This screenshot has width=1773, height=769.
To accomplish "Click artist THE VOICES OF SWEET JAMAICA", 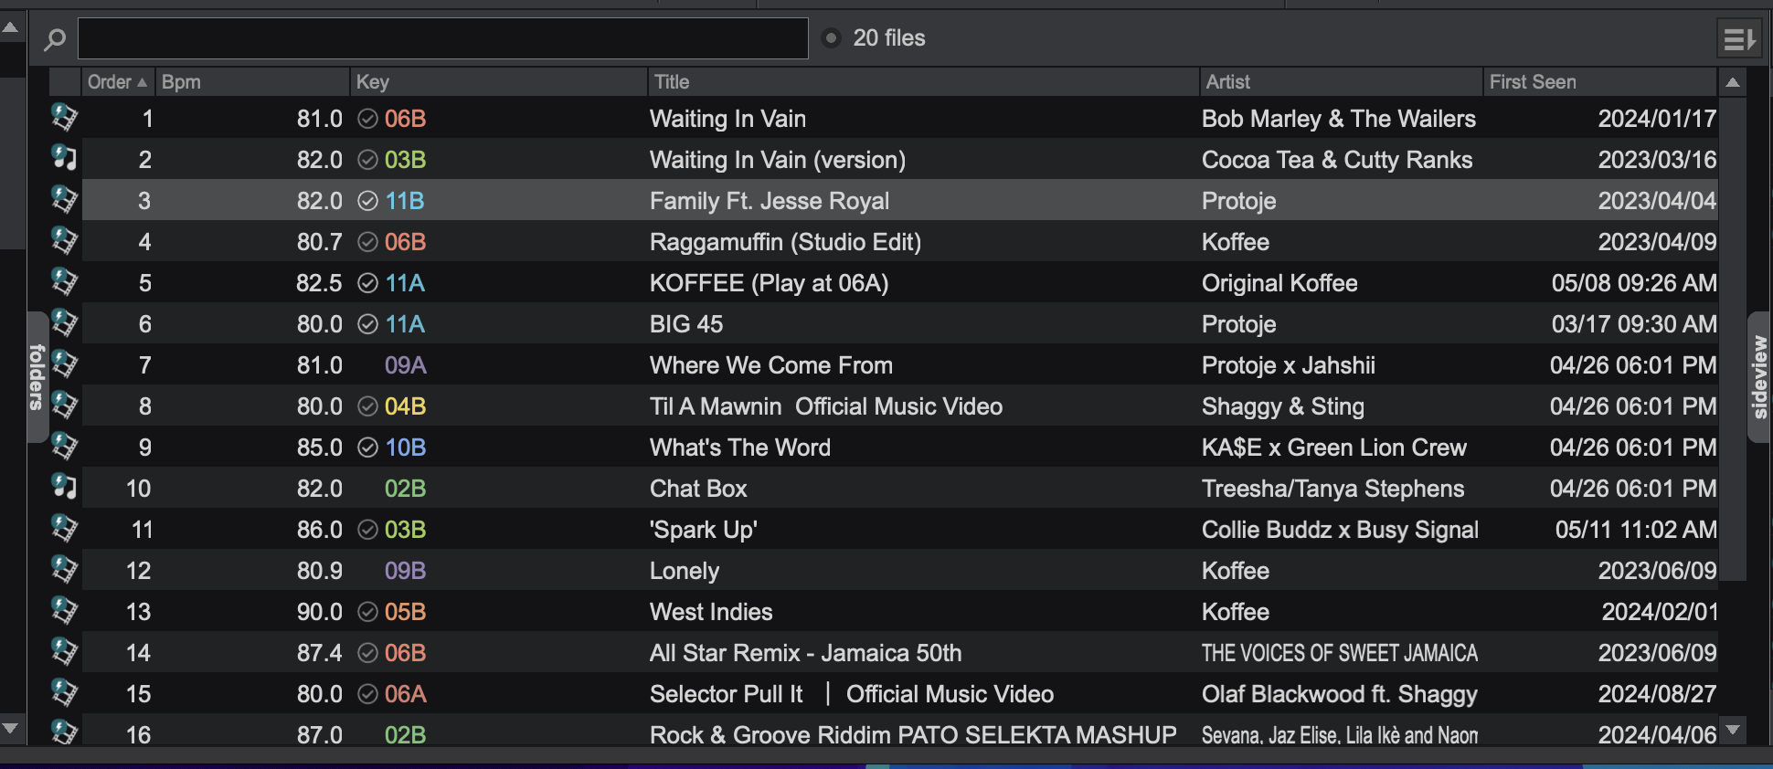I will click(x=1340, y=653).
